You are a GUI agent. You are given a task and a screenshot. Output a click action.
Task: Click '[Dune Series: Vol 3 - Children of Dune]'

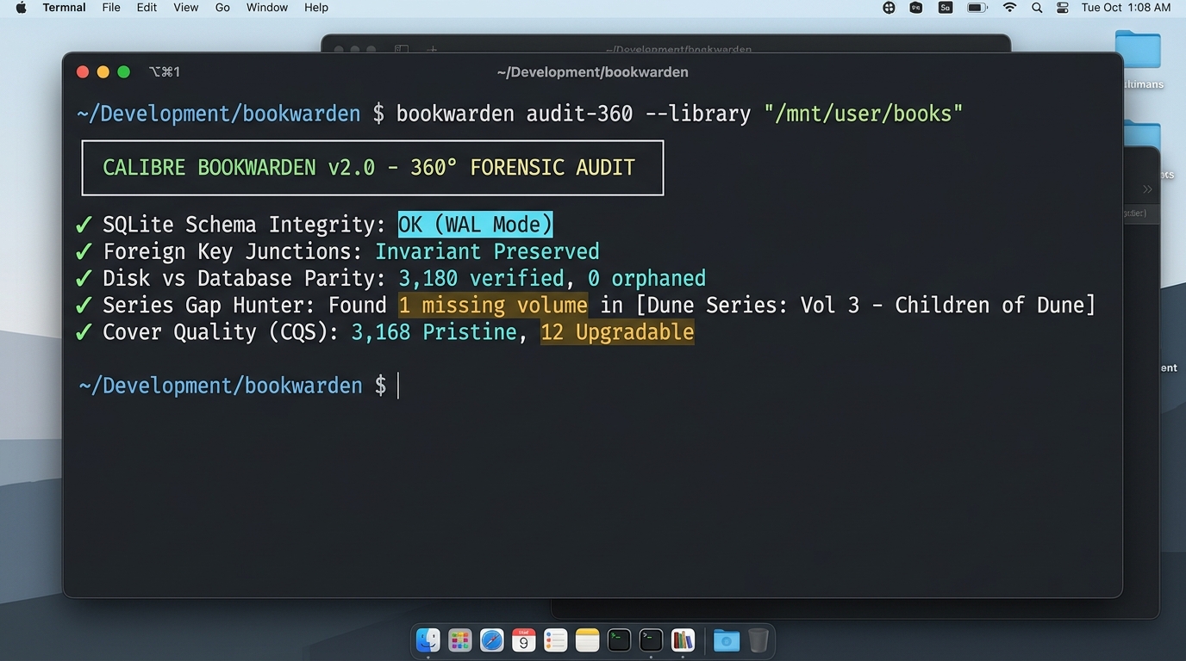[x=865, y=305]
